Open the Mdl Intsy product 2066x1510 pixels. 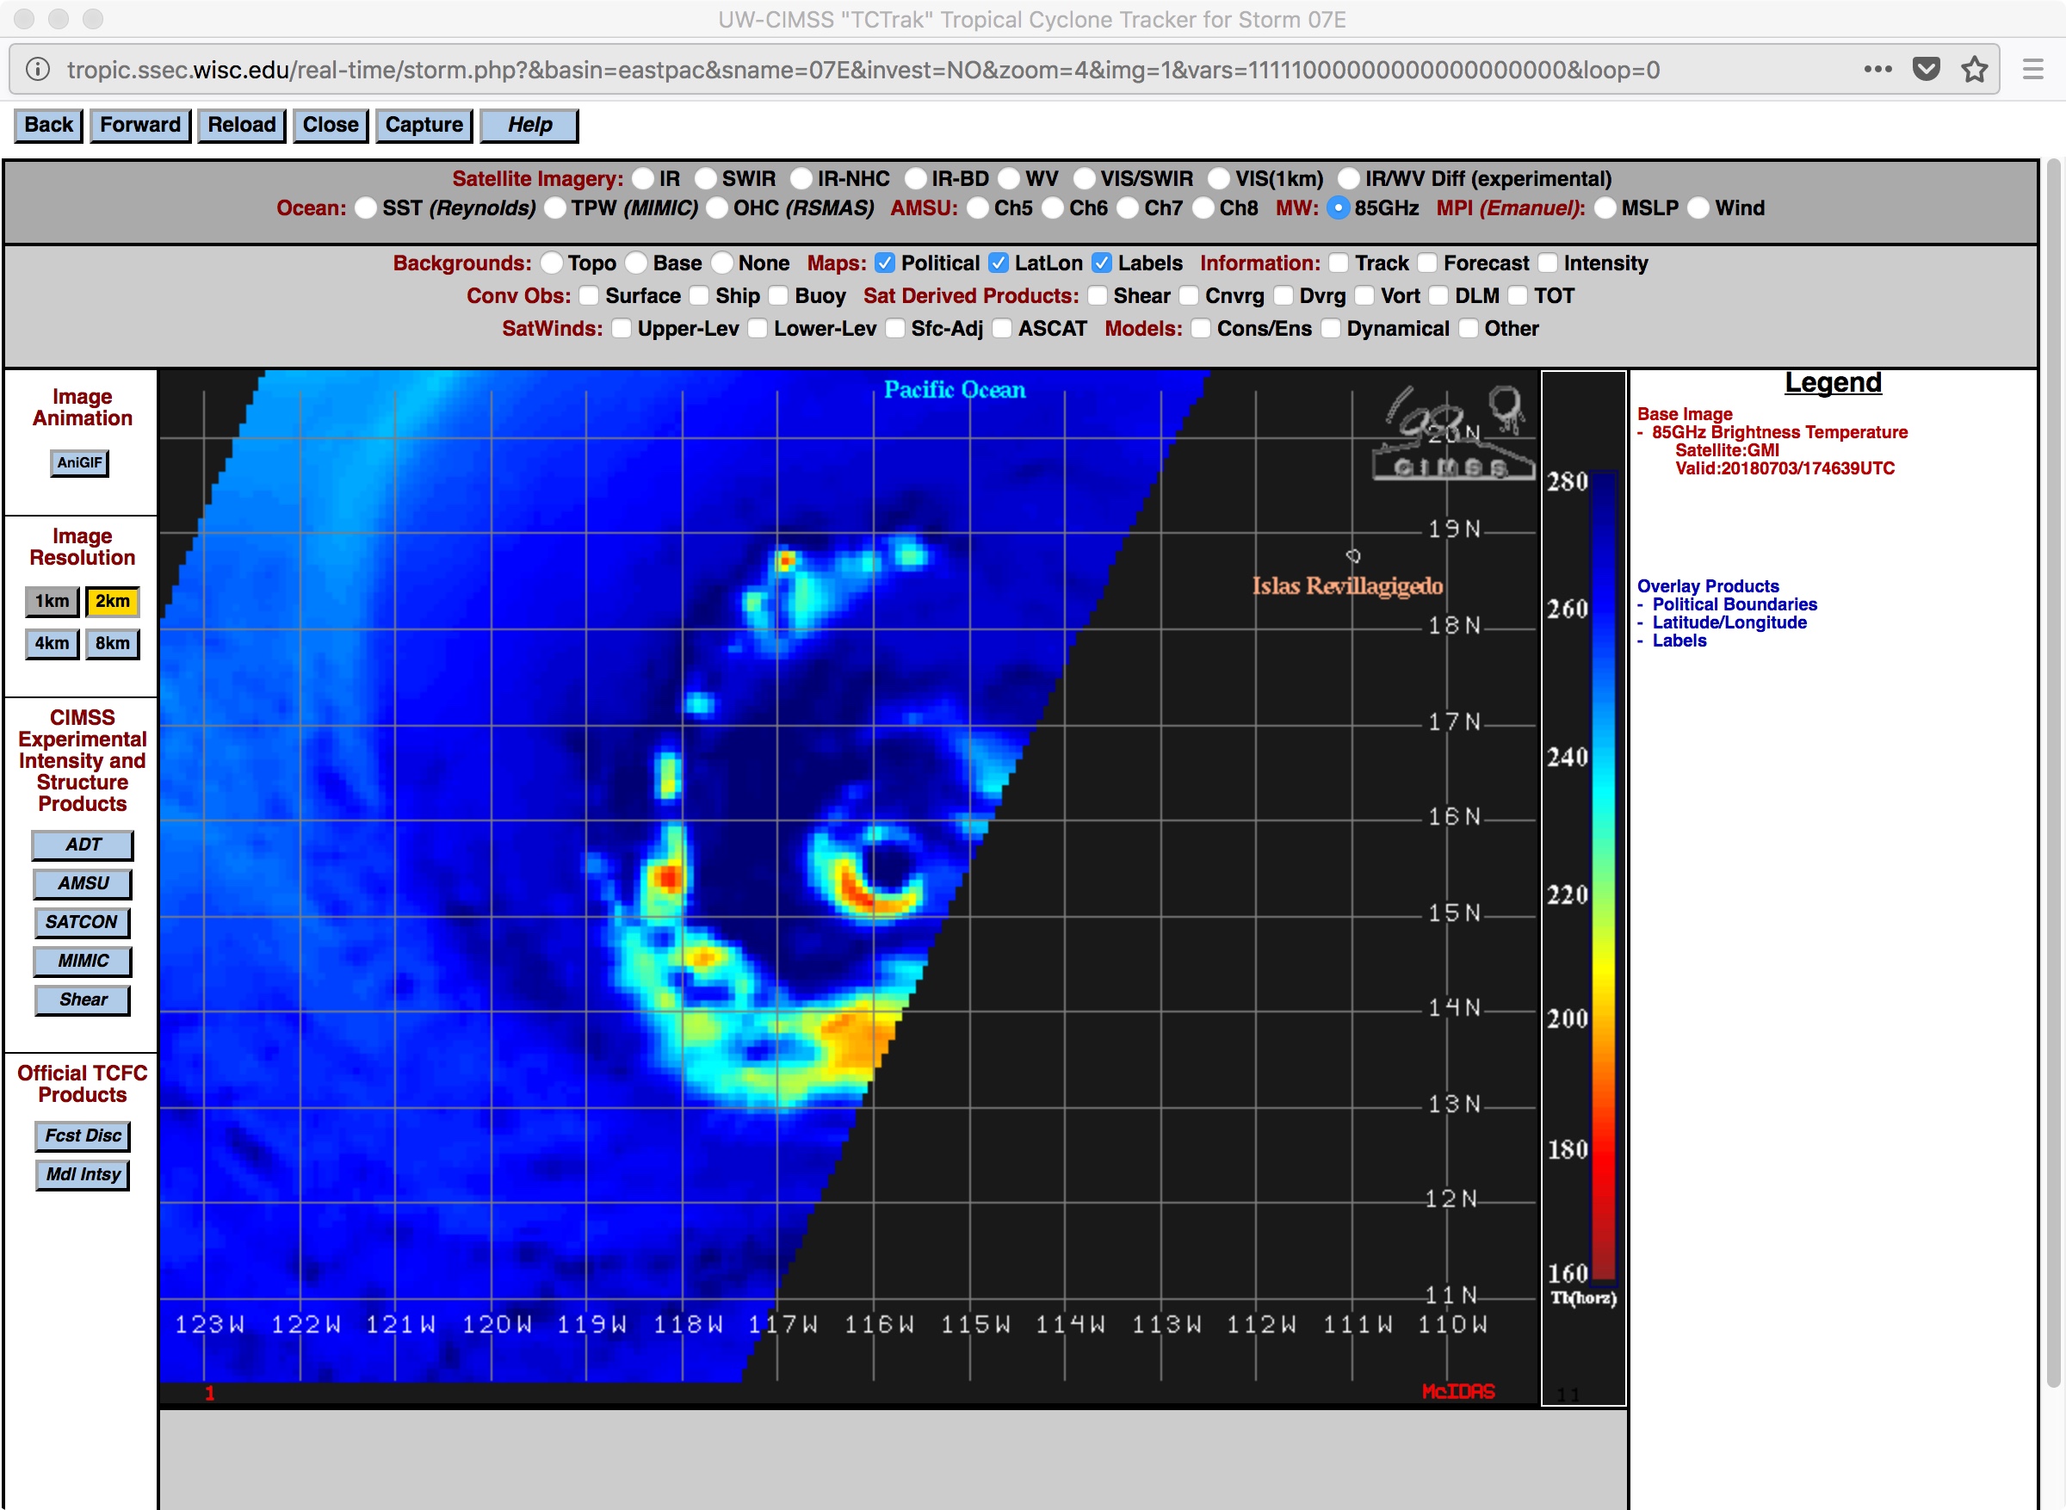point(84,1175)
